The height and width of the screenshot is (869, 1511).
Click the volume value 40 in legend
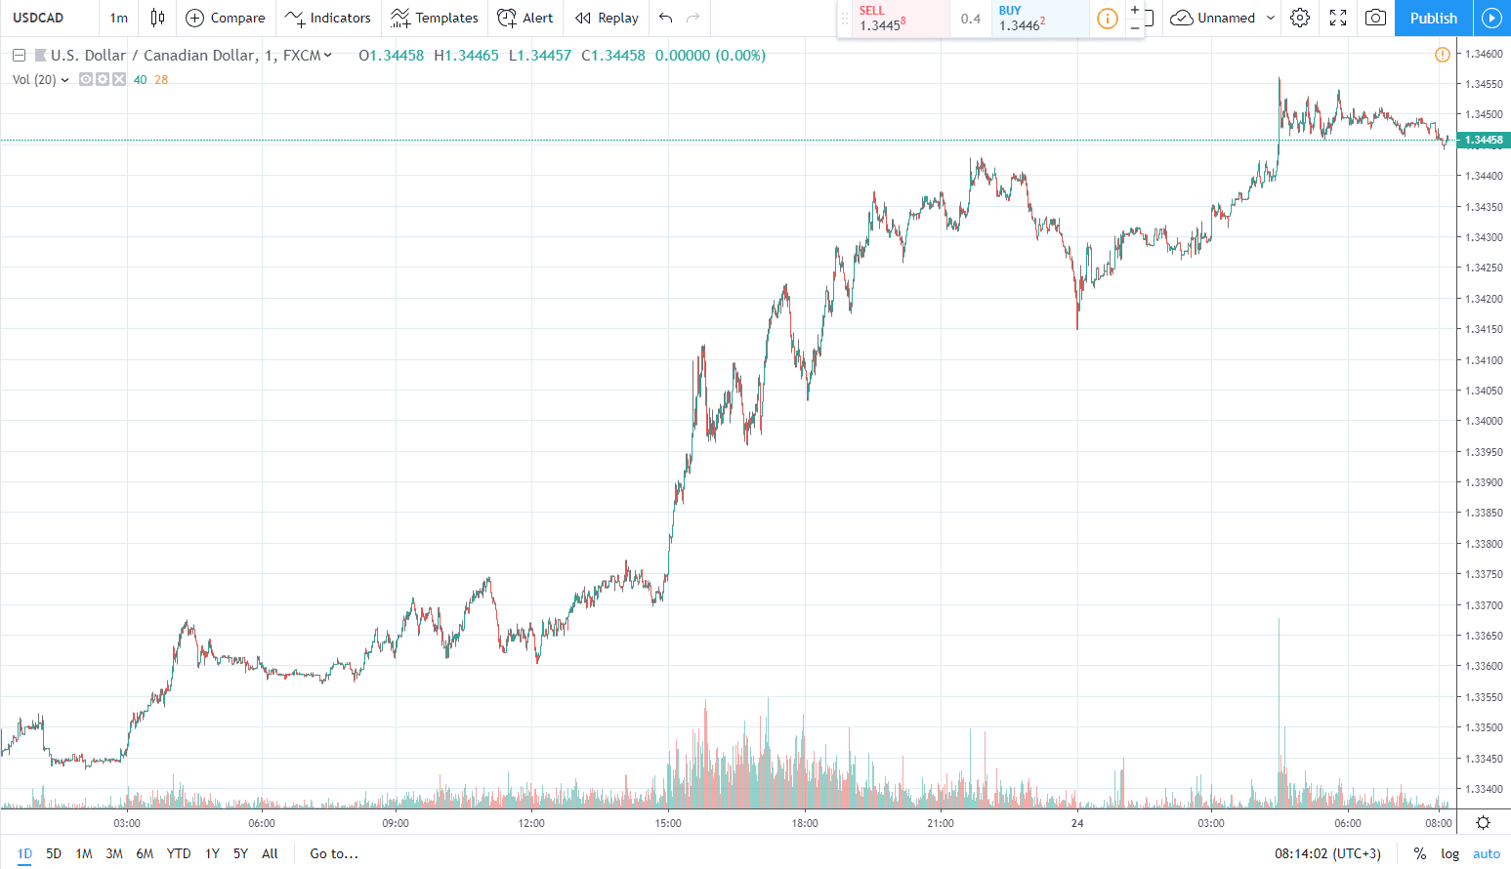coord(140,80)
